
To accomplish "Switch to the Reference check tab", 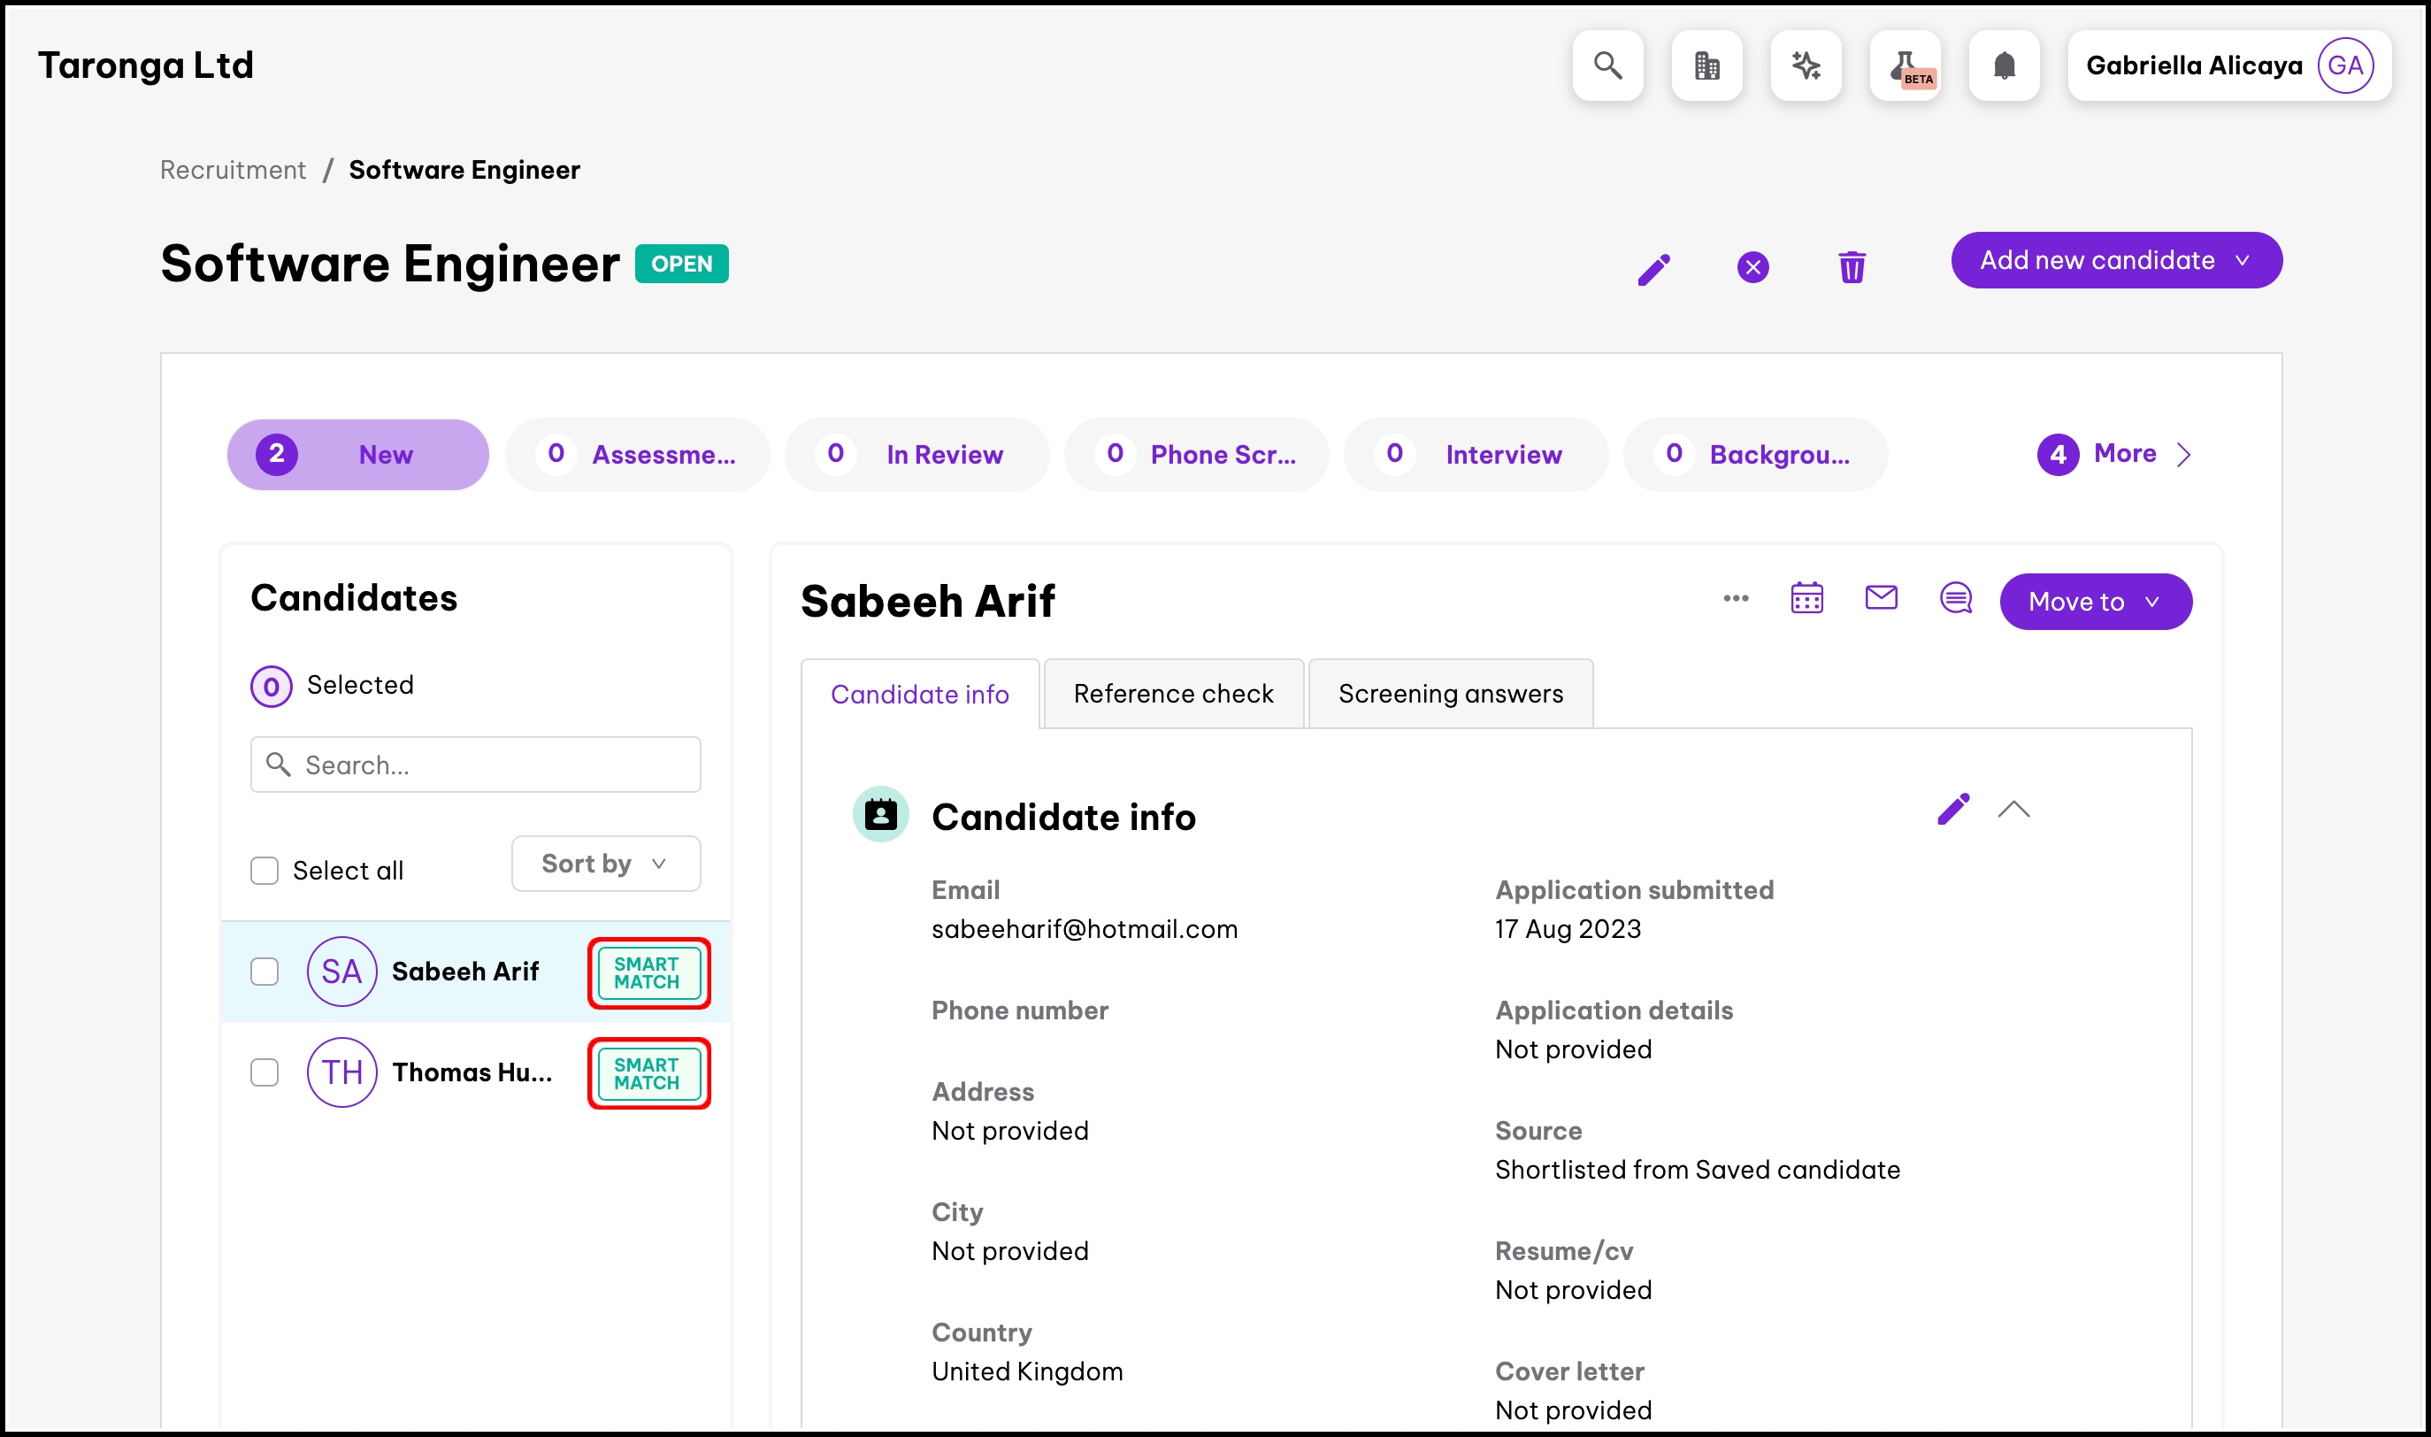I will pos(1173,694).
